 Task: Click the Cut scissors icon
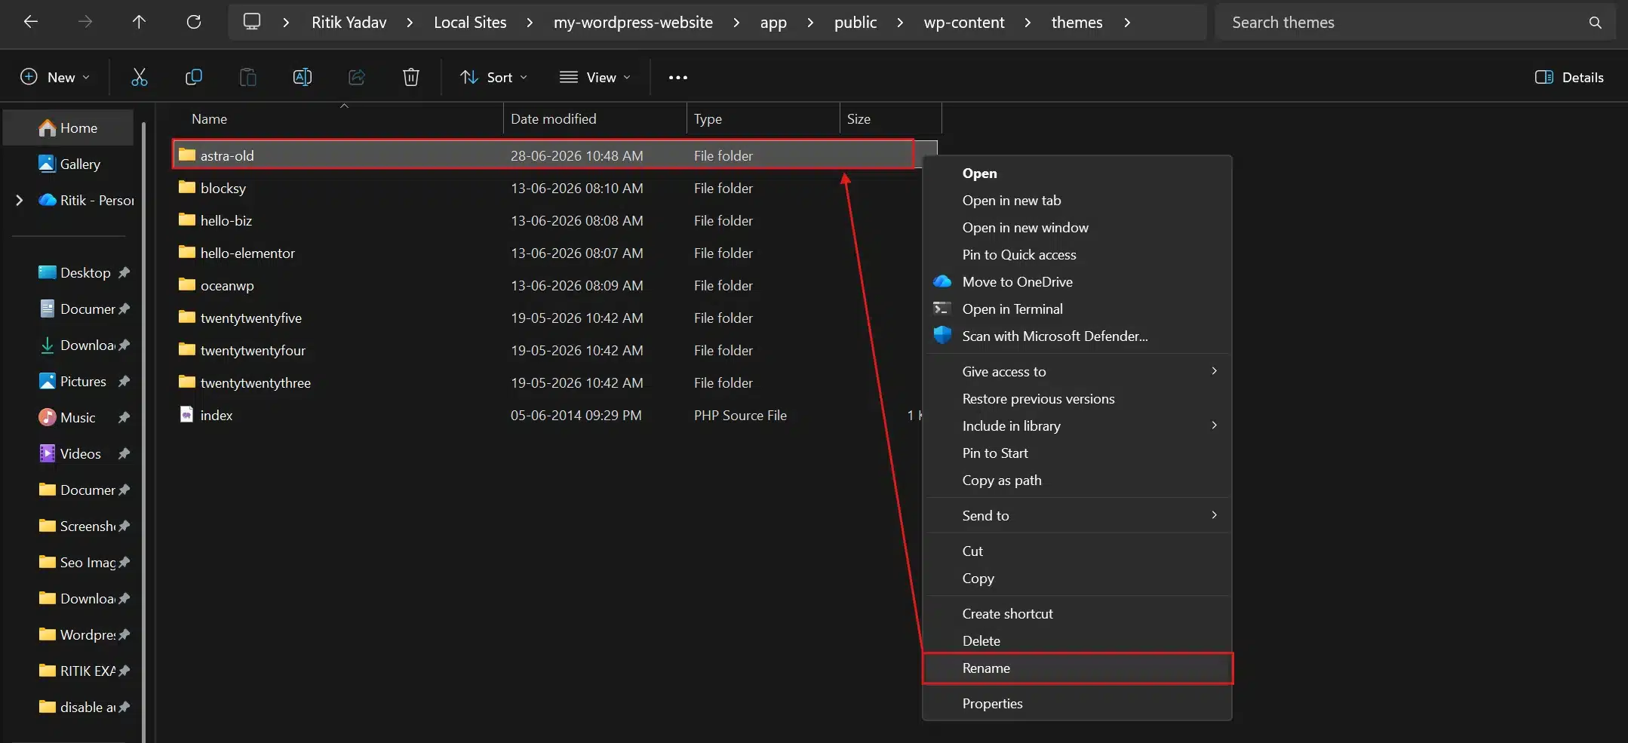[x=140, y=77]
